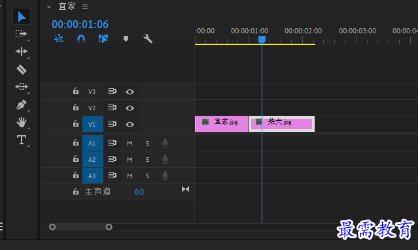Open fx badge on 宜家.jpg clip
The height and width of the screenshot is (250, 418).
(205, 122)
